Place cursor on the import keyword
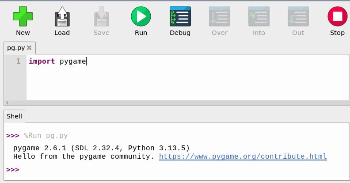350x183 pixels. tap(42, 61)
